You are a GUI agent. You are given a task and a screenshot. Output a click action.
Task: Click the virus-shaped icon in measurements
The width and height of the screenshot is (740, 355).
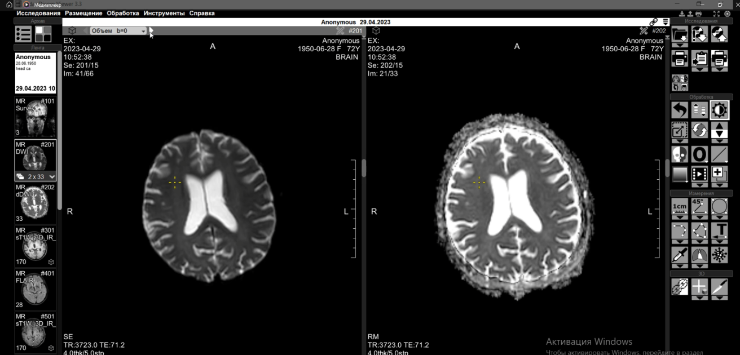click(719, 255)
